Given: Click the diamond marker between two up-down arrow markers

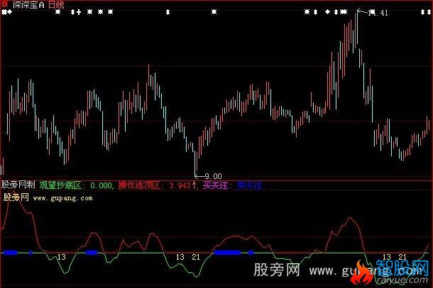Looking at the screenshot, I should (327, 12).
